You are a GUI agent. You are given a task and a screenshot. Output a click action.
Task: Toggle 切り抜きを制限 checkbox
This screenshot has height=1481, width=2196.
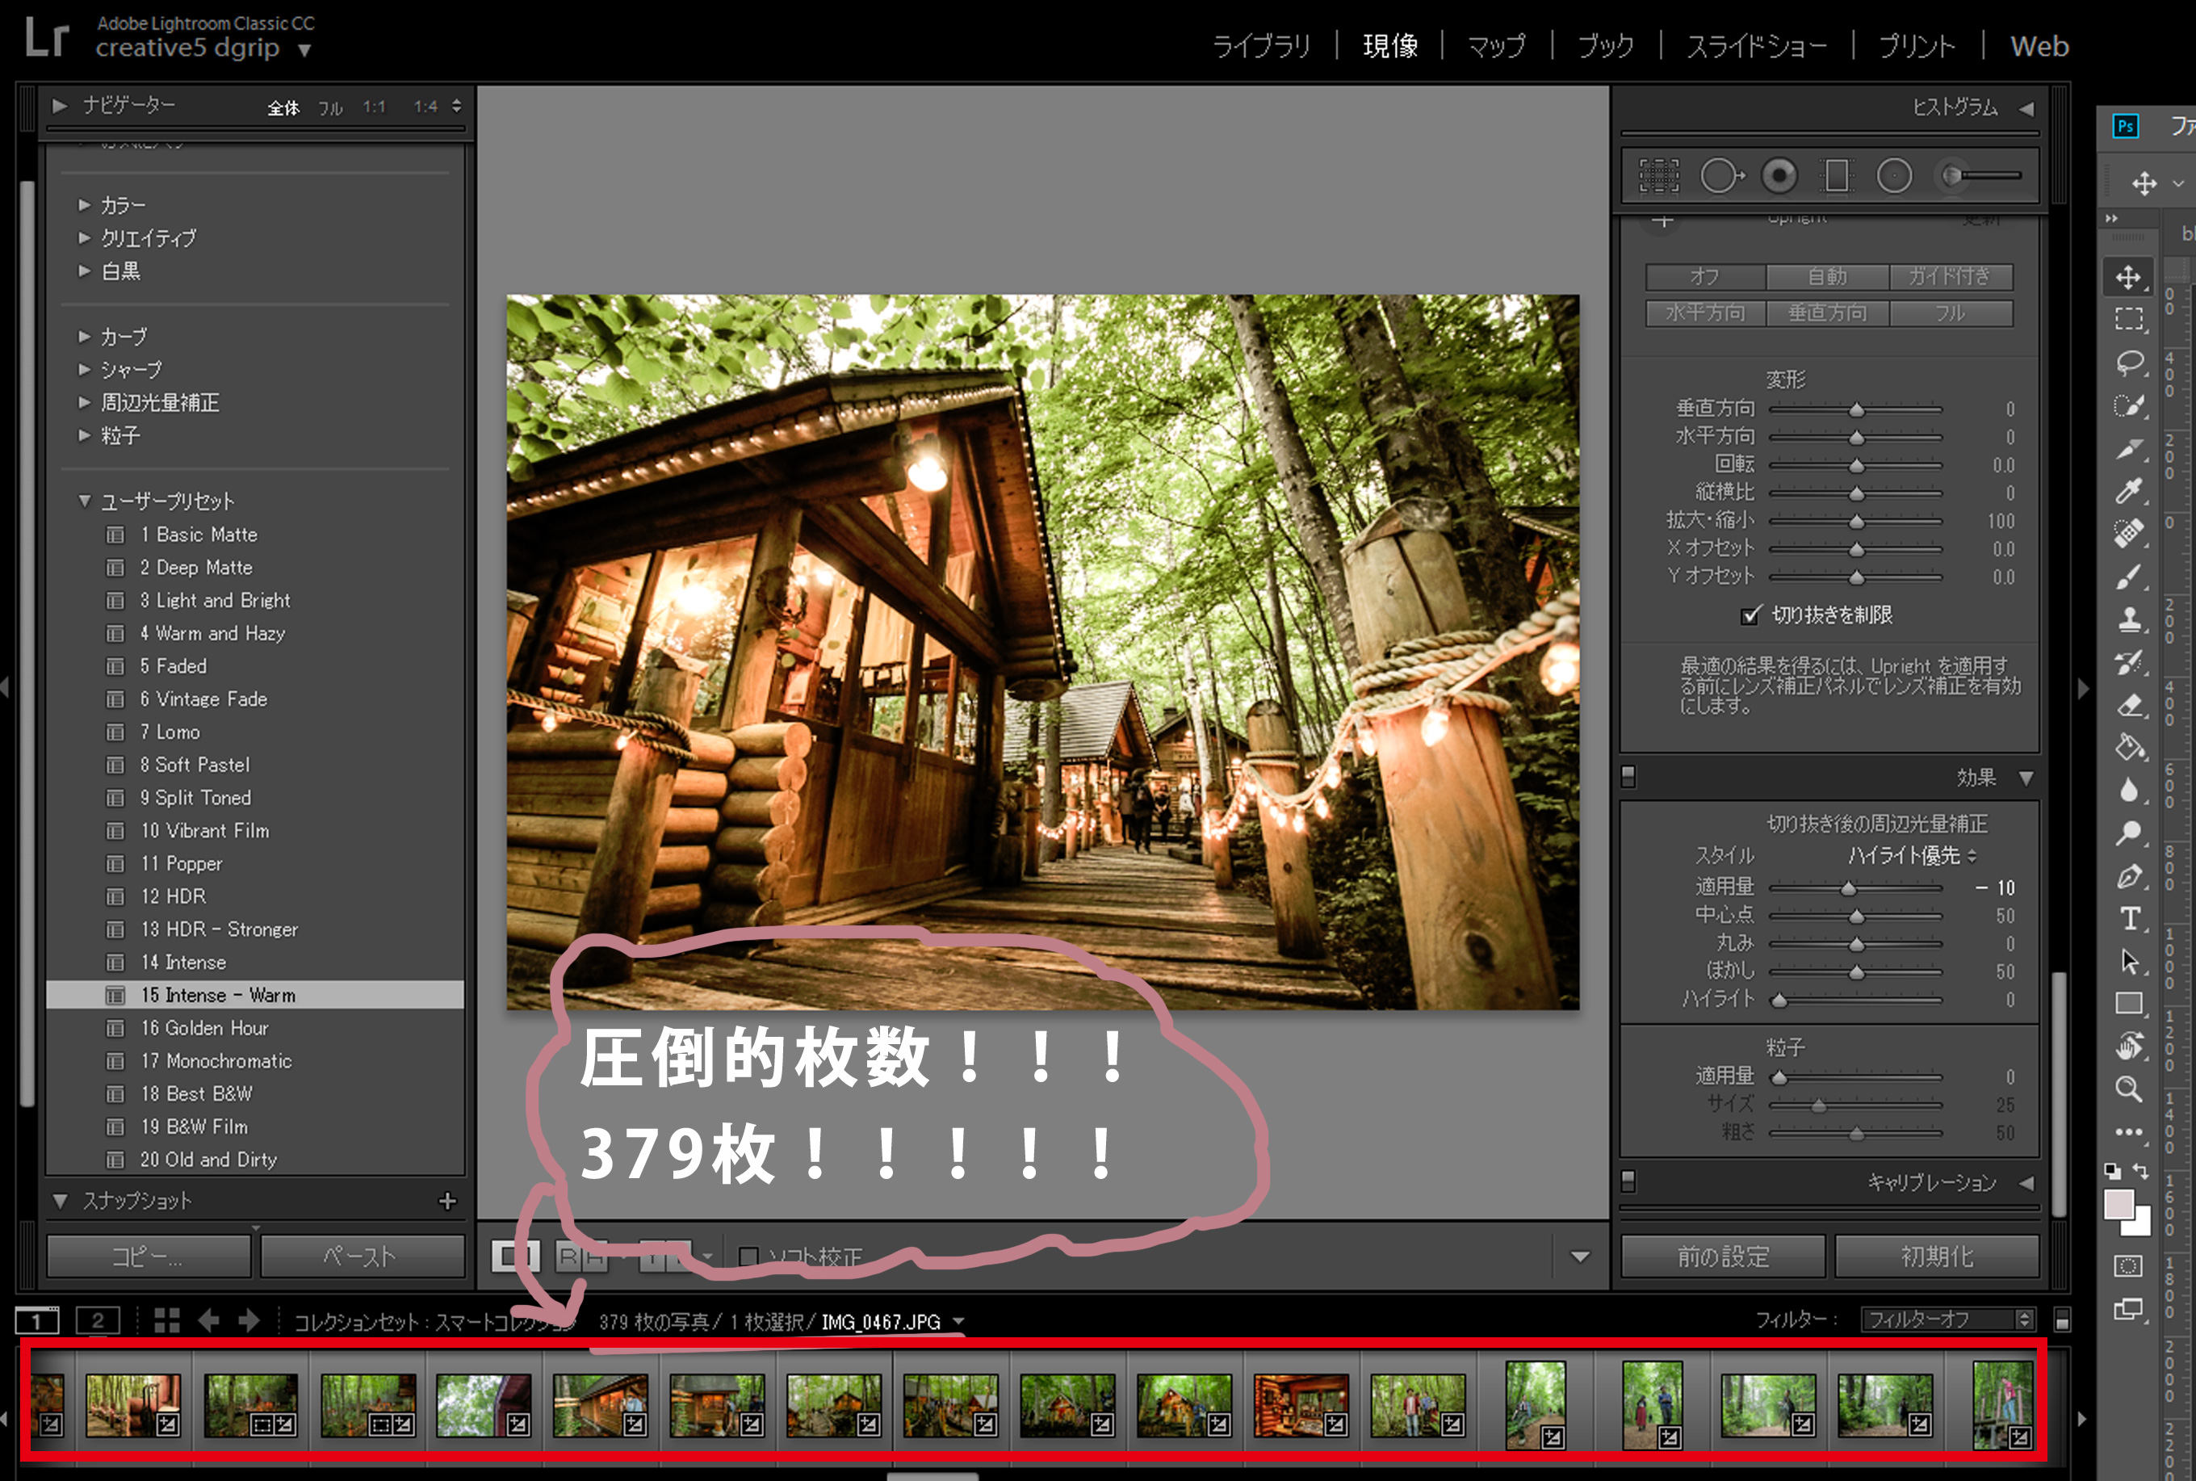coord(1750,615)
